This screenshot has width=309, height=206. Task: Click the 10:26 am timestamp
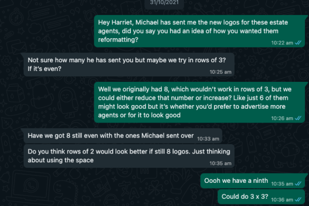click(282, 118)
